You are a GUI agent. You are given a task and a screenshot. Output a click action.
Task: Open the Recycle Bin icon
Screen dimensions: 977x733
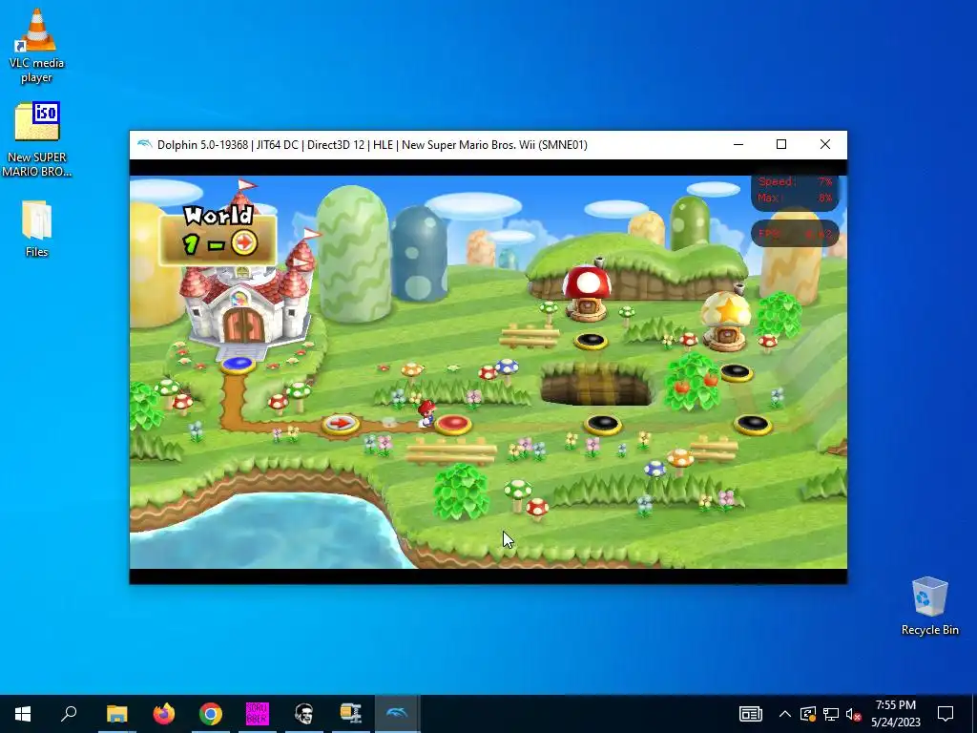coord(929,606)
